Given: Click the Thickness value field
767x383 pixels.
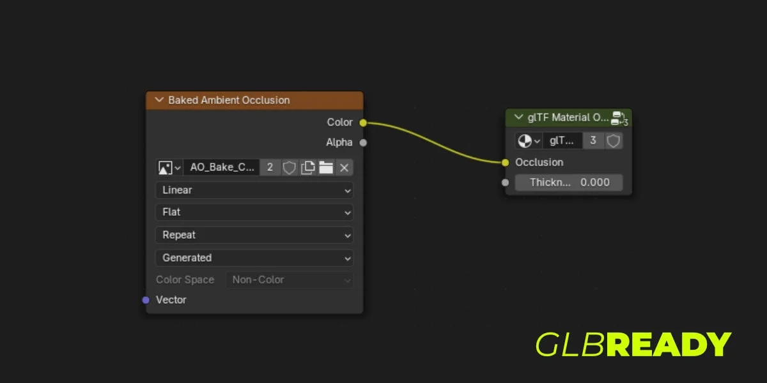Looking at the screenshot, I should click(568, 183).
